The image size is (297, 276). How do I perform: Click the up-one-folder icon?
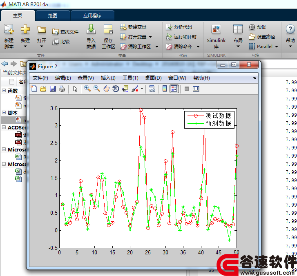[23, 64]
